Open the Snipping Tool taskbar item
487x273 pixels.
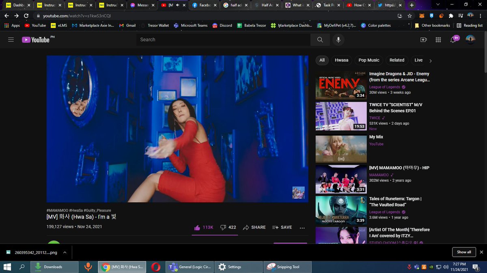click(287, 267)
